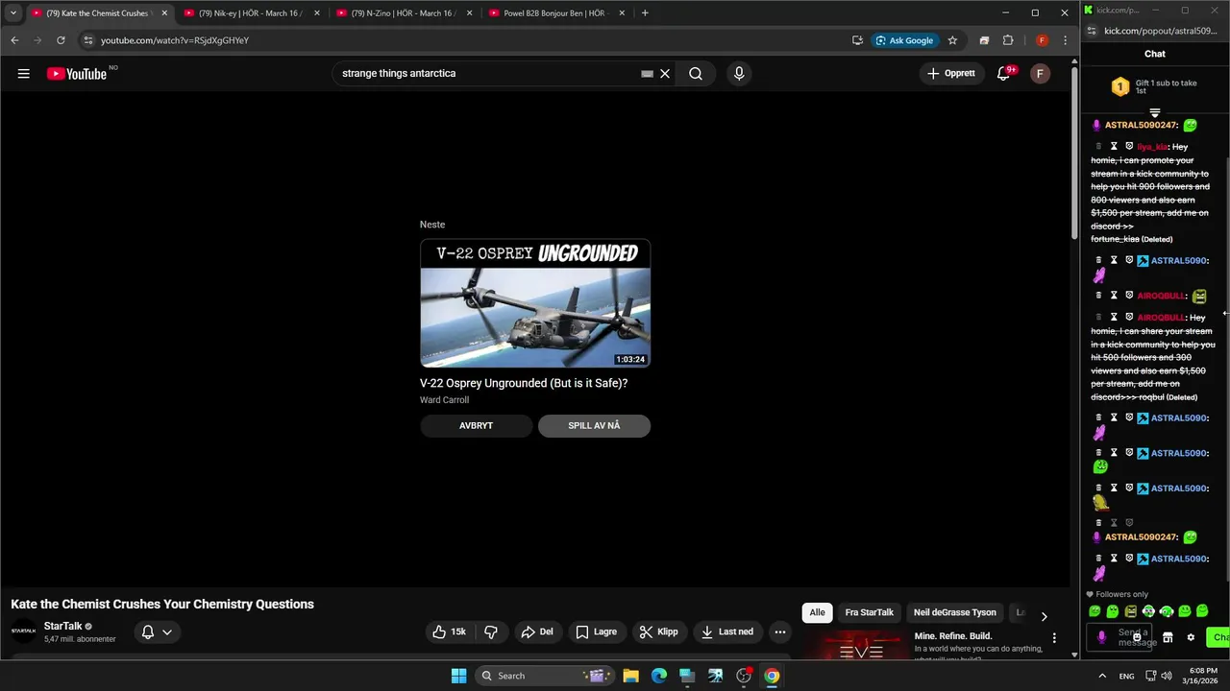Like the video with thumbs up
Viewport: 1230px width, 691px height.
click(x=449, y=631)
